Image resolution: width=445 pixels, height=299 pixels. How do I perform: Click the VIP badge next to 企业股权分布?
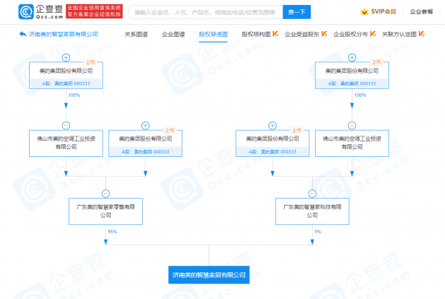coord(373,34)
